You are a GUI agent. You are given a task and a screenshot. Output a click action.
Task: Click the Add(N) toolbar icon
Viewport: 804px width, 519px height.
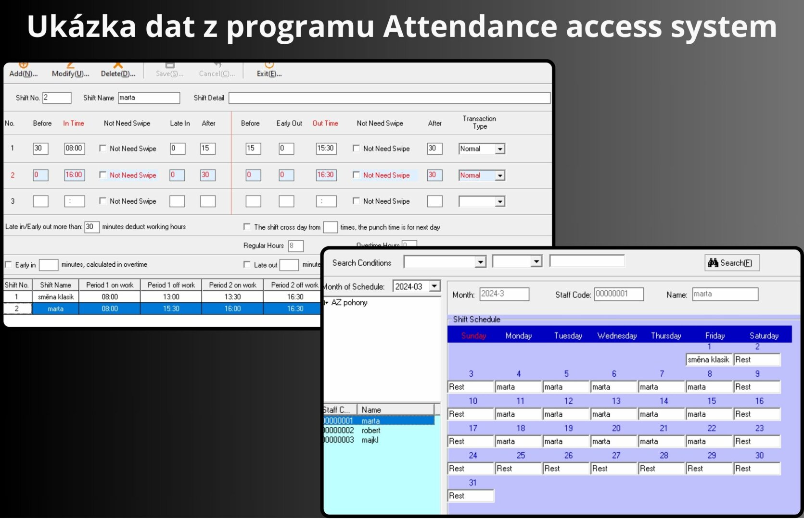[23, 70]
